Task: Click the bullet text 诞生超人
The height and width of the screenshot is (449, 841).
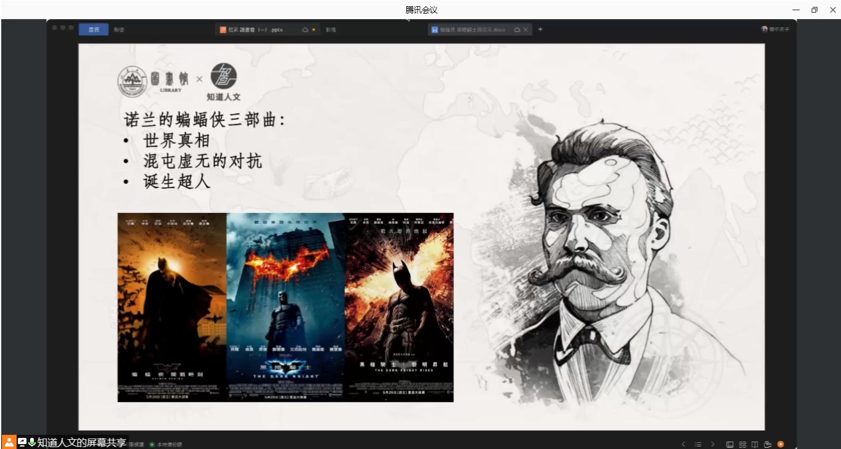Action: click(177, 181)
